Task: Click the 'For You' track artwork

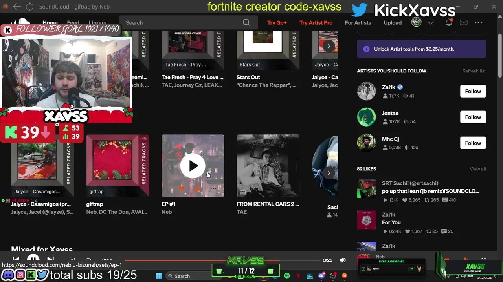Action: tap(366, 220)
